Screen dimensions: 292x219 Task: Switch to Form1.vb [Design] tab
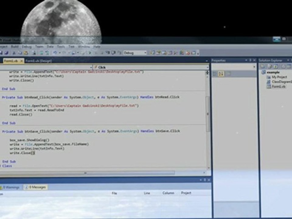pyautogui.click(x=39, y=61)
